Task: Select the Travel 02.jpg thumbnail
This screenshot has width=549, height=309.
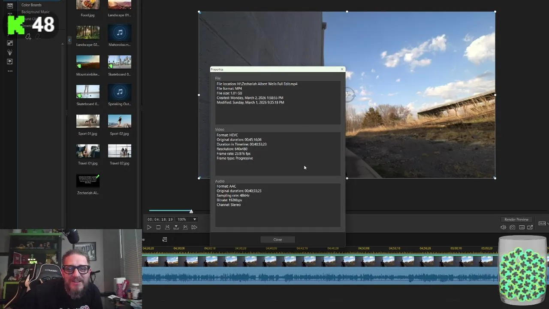Action: tap(120, 151)
